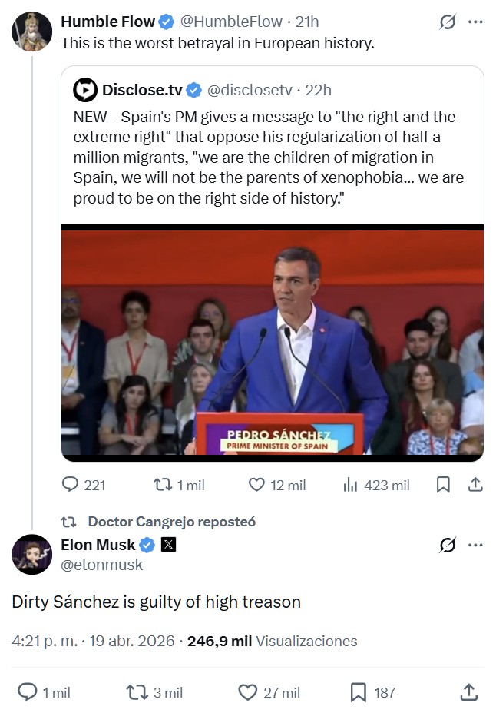Click the 21h timestamp on Humble Flow's tweet
Image resolution: width=496 pixels, height=713 pixels.
[x=307, y=22]
